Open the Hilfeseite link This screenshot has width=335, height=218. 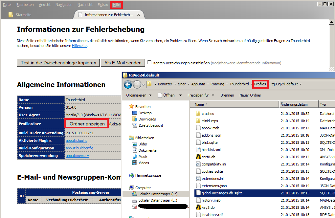(79, 46)
